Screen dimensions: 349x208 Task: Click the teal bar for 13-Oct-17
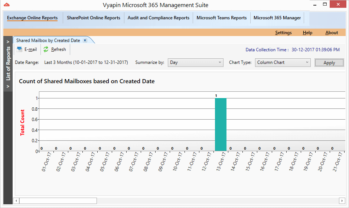tap(221, 124)
